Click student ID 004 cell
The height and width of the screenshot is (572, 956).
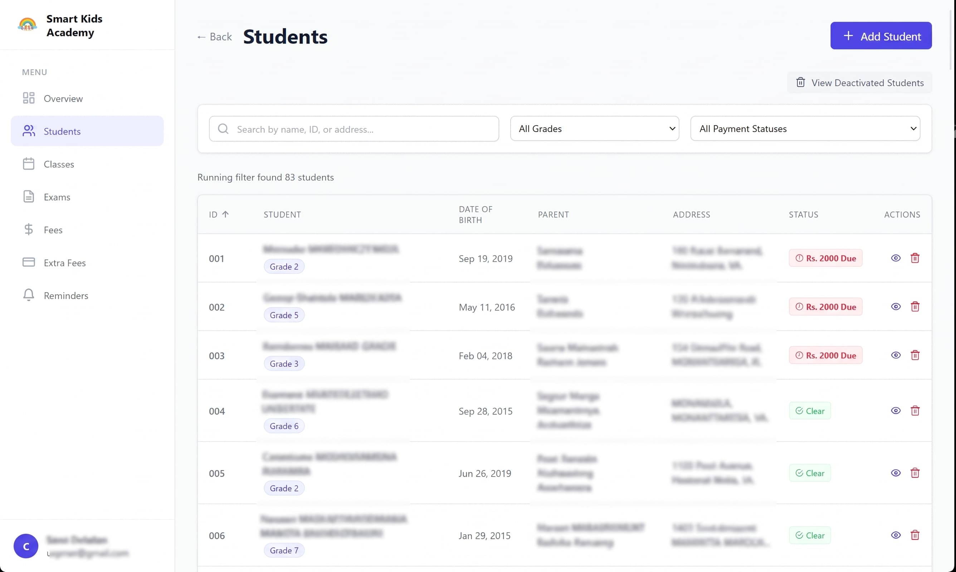[x=216, y=411]
